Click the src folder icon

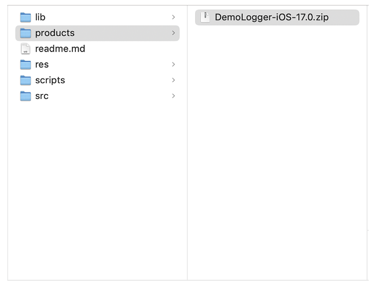pos(25,96)
